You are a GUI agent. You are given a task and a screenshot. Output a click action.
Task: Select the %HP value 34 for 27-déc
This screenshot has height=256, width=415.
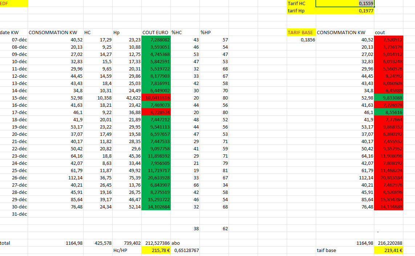tap(214, 185)
